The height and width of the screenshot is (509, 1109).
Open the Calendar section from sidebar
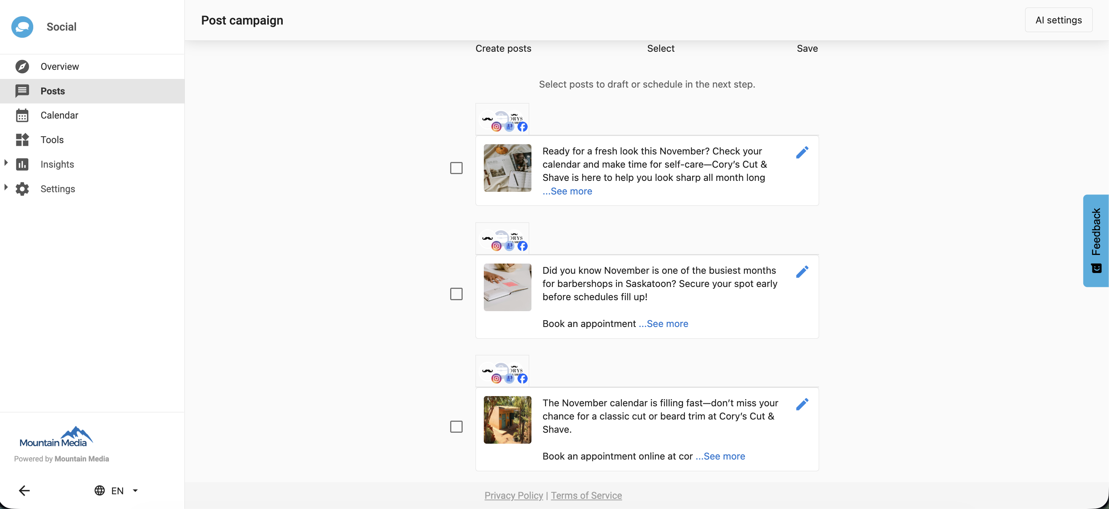click(x=60, y=115)
